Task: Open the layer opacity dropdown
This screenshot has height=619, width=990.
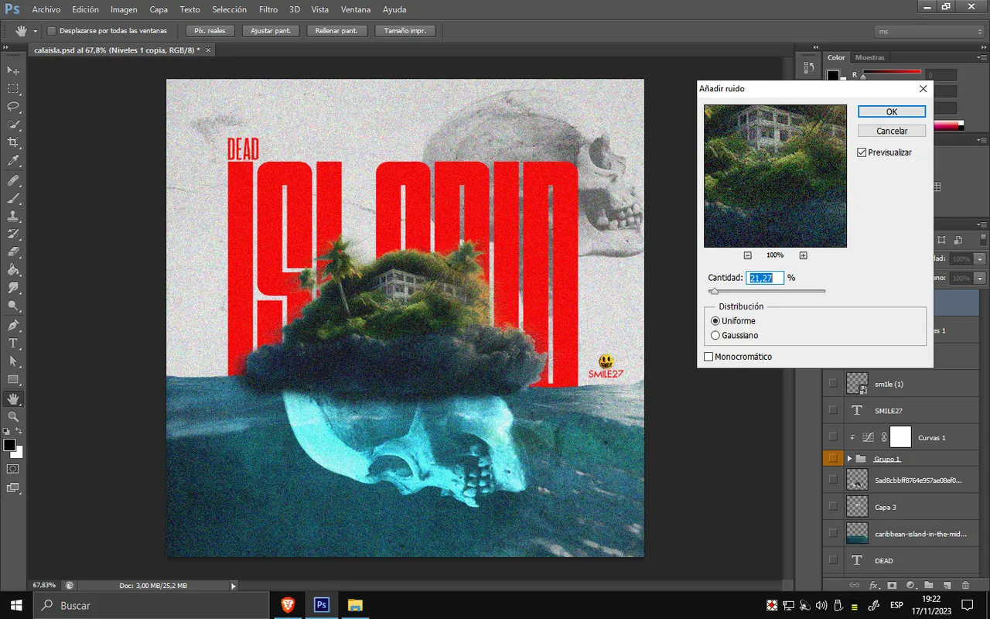Action: pos(981,259)
